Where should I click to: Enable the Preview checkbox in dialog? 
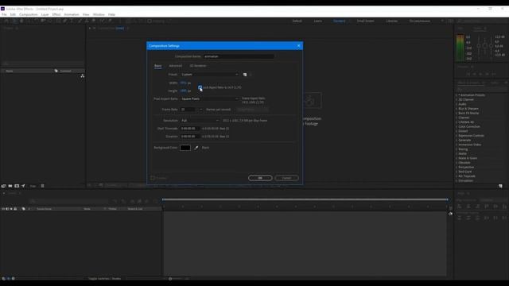pyautogui.click(x=153, y=178)
